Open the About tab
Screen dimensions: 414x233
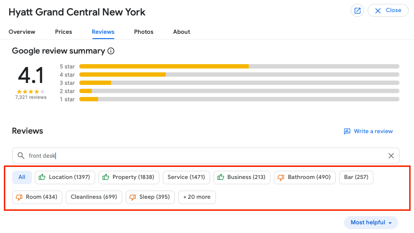click(x=182, y=32)
